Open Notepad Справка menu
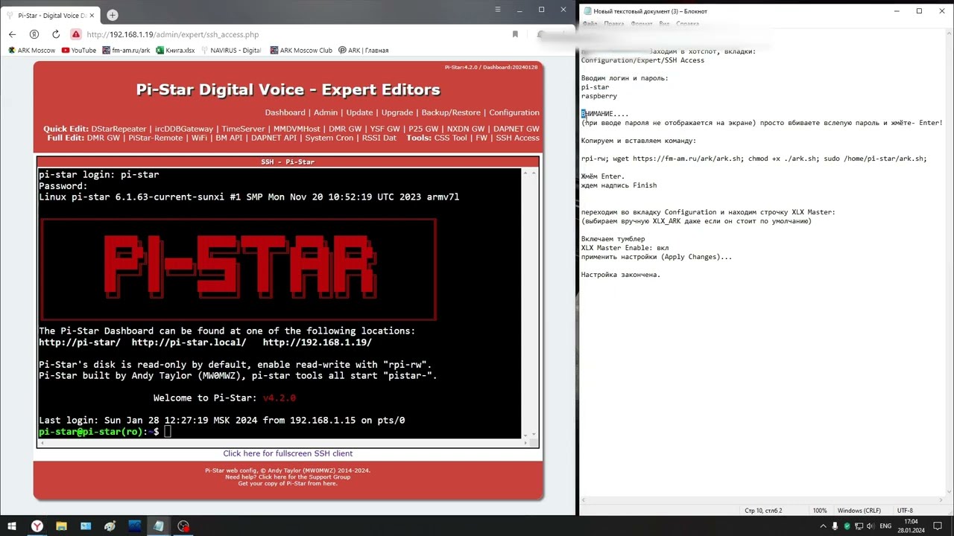The width and height of the screenshot is (954, 536). (x=687, y=24)
